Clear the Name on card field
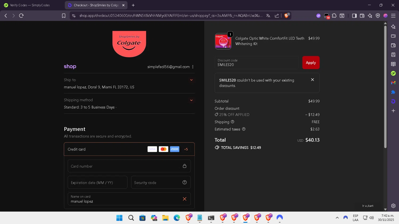 (185, 199)
